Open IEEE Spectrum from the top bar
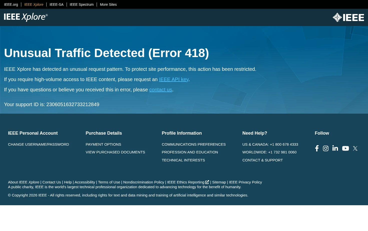The height and width of the screenshot is (231, 368). tap(82, 5)
